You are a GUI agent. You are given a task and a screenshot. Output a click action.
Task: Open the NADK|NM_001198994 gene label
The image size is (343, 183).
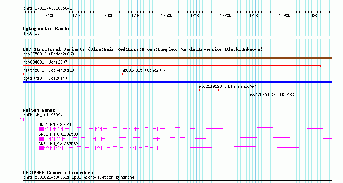[x=43, y=115]
